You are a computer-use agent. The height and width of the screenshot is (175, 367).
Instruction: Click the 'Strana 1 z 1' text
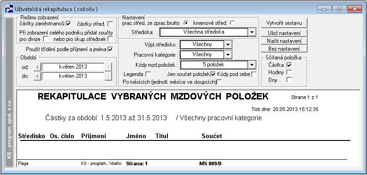pos(304,97)
